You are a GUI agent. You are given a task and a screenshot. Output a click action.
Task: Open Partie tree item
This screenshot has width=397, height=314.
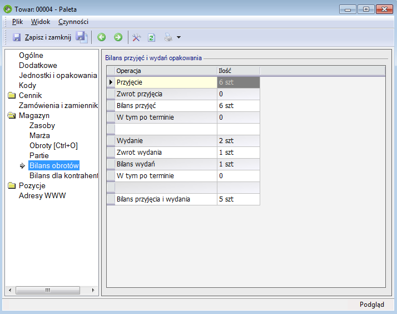(39, 155)
